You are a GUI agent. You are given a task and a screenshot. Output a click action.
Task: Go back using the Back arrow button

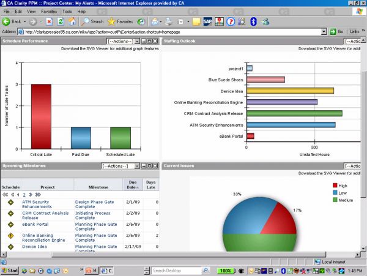pyautogui.click(x=12, y=22)
